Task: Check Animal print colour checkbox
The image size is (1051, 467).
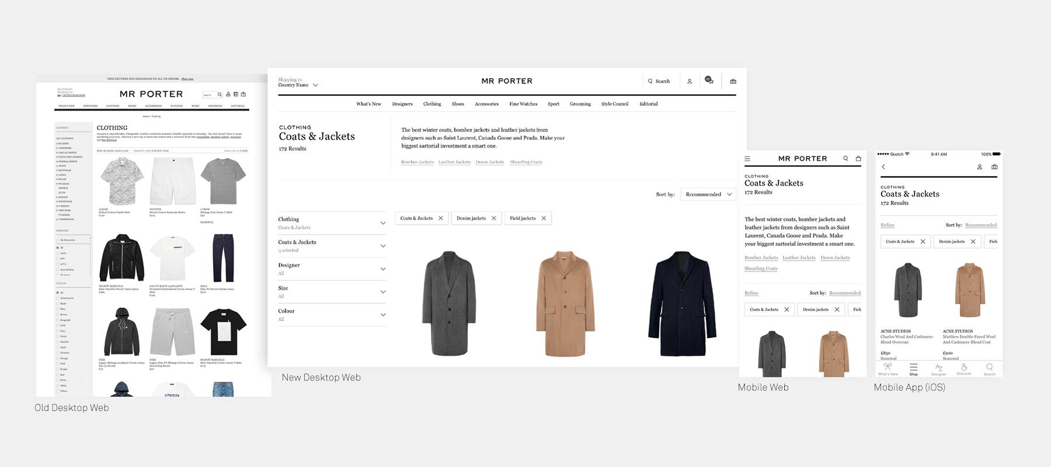Action: pyautogui.click(x=58, y=298)
